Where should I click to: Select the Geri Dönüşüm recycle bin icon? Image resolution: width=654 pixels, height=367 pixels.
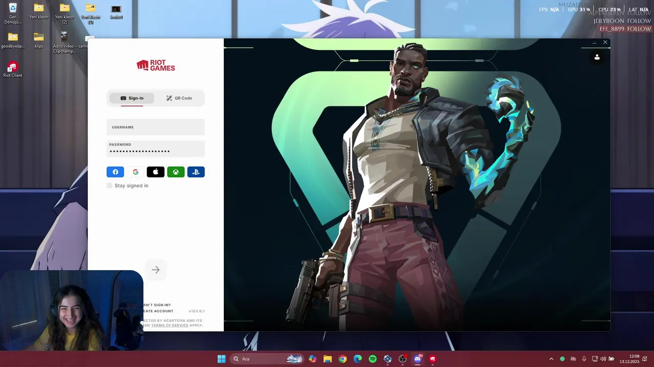(13, 14)
